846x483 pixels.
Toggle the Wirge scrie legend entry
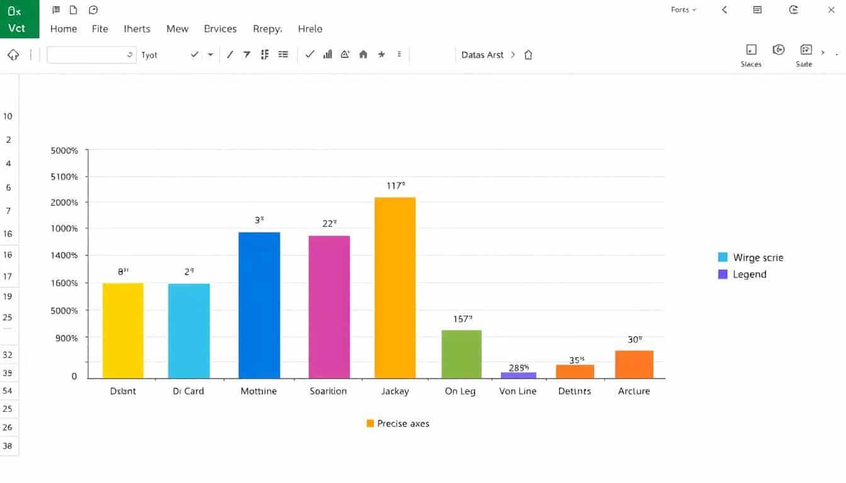[x=759, y=257]
